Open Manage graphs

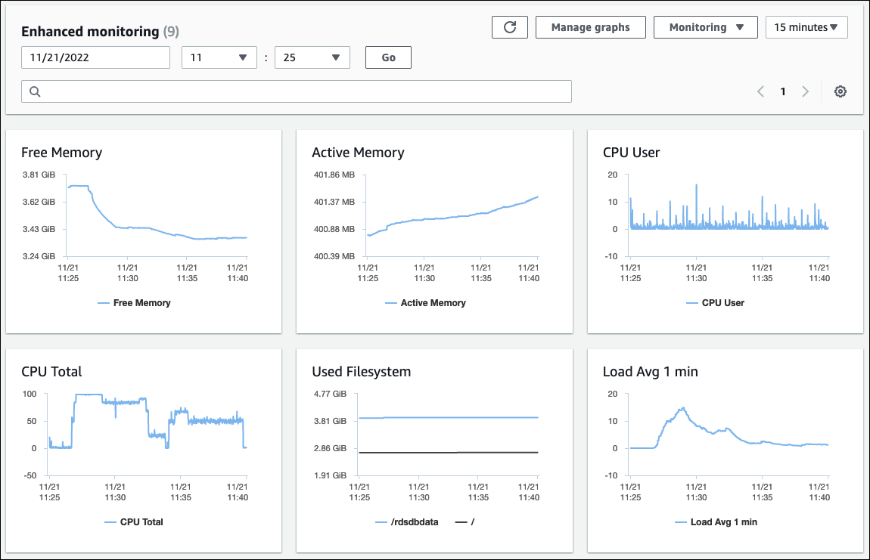pos(590,26)
